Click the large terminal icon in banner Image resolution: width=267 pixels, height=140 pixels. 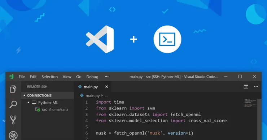[x=167, y=39]
